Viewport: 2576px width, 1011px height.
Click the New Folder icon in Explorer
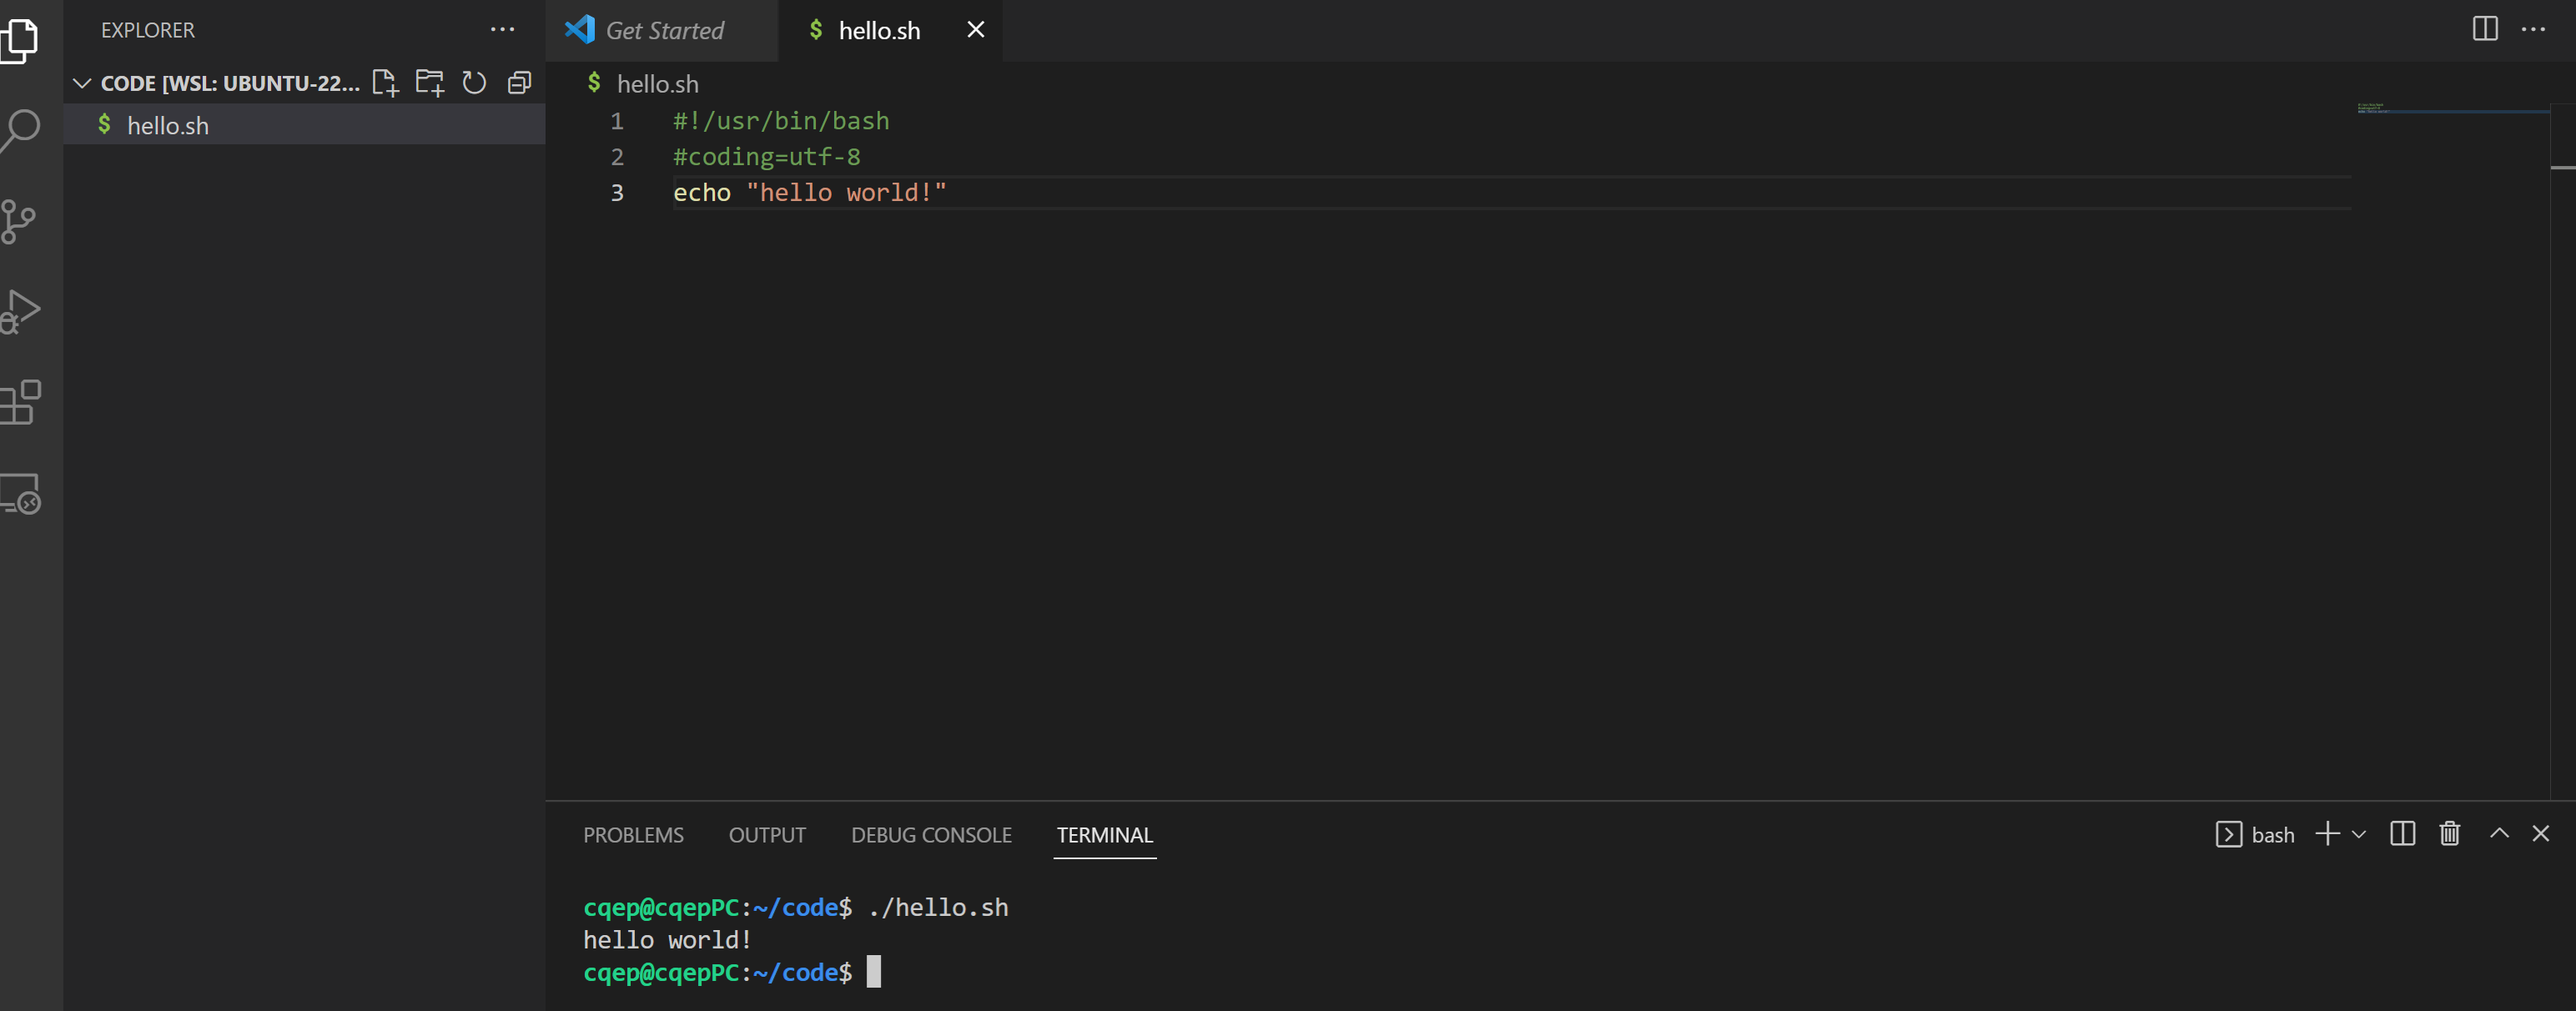click(430, 83)
